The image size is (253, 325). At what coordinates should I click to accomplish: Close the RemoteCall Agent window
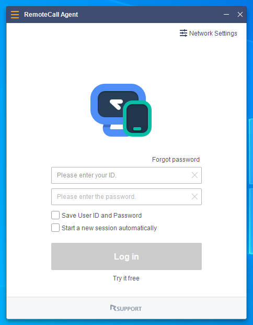pyautogui.click(x=240, y=15)
